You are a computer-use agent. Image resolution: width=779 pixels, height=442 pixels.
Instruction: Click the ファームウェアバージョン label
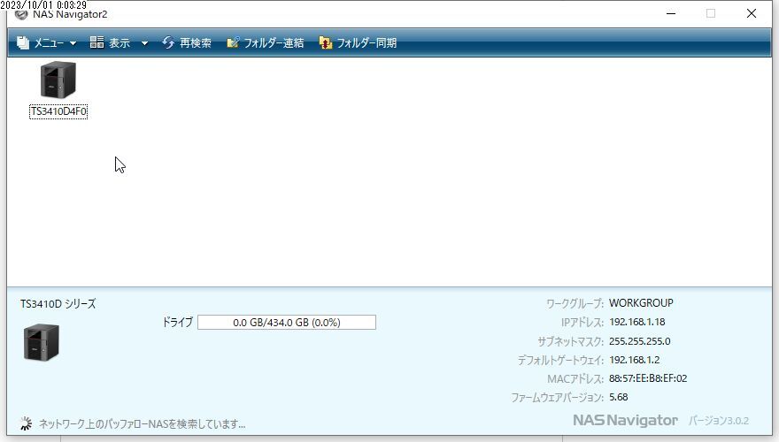[x=557, y=398]
